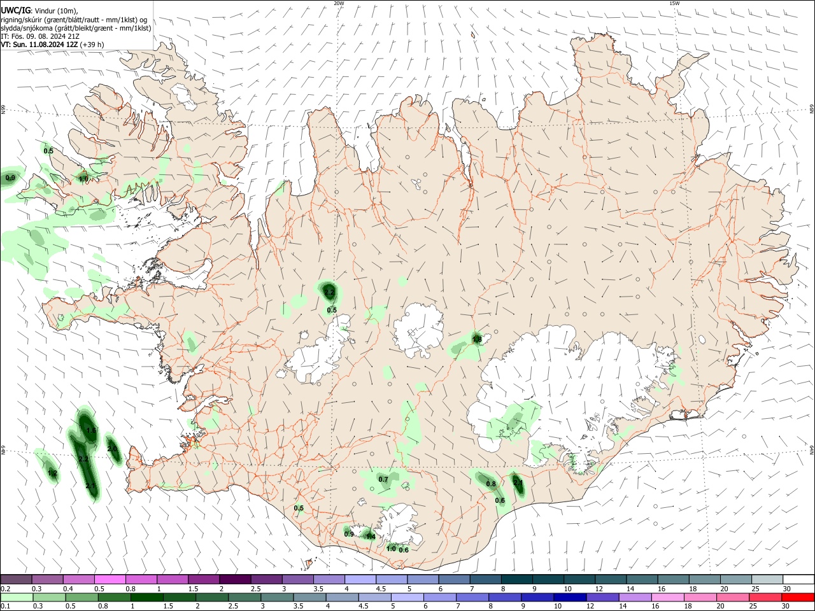Image resolution: width=815 pixels, height=611 pixels.
Task: Click '12' label in upper legend row
Action: point(598,589)
